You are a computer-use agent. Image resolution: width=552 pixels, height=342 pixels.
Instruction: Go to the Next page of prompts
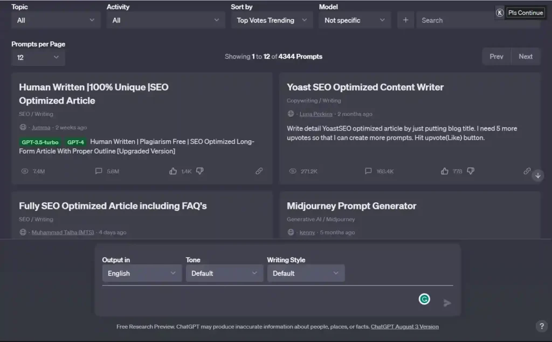526,56
